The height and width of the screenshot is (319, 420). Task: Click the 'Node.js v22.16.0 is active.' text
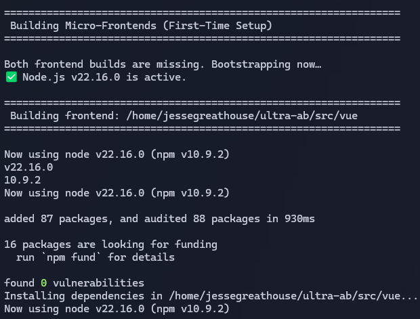(x=104, y=77)
